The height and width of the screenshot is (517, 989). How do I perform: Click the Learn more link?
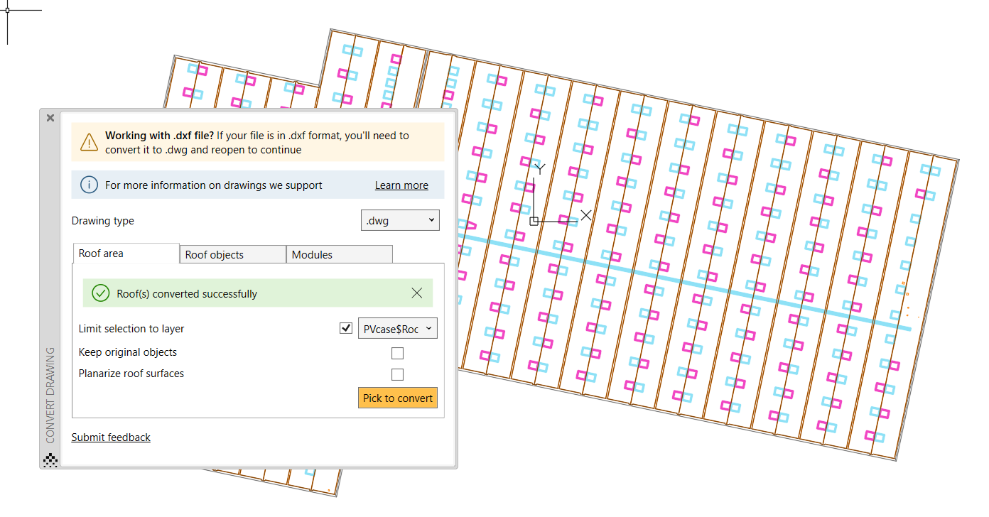click(401, 185)
